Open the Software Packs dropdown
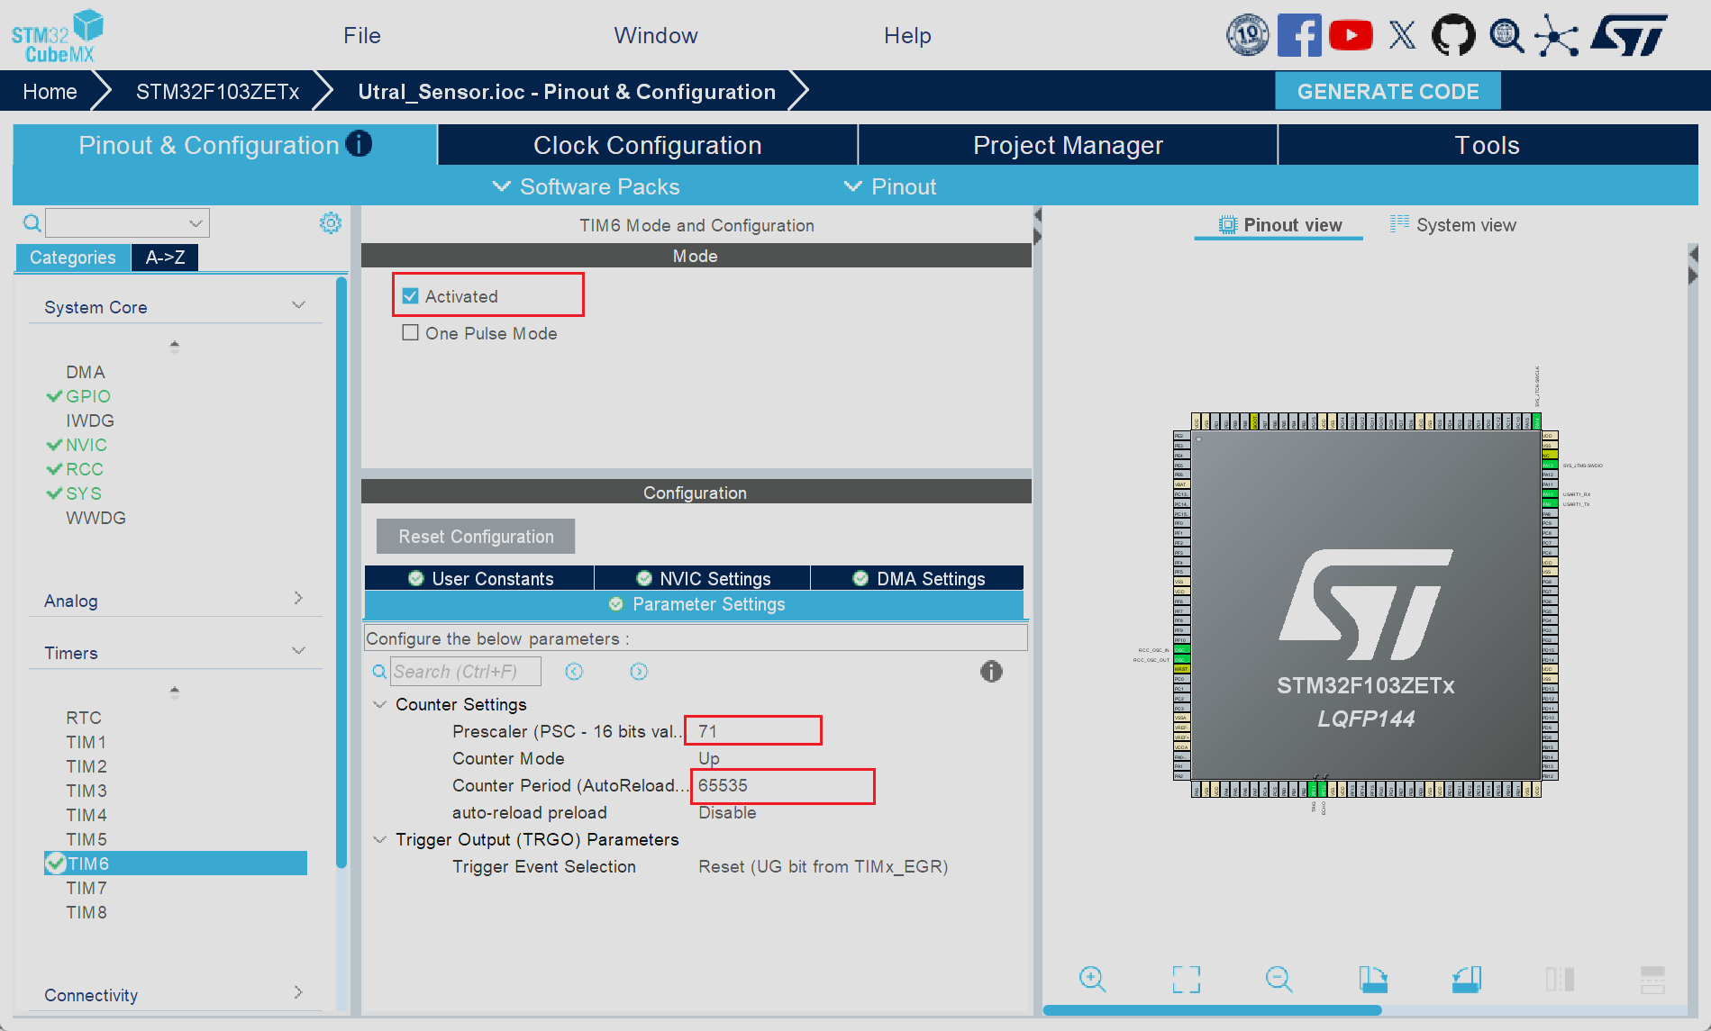Screen dimensions: 1711x1031 point(587,187)
